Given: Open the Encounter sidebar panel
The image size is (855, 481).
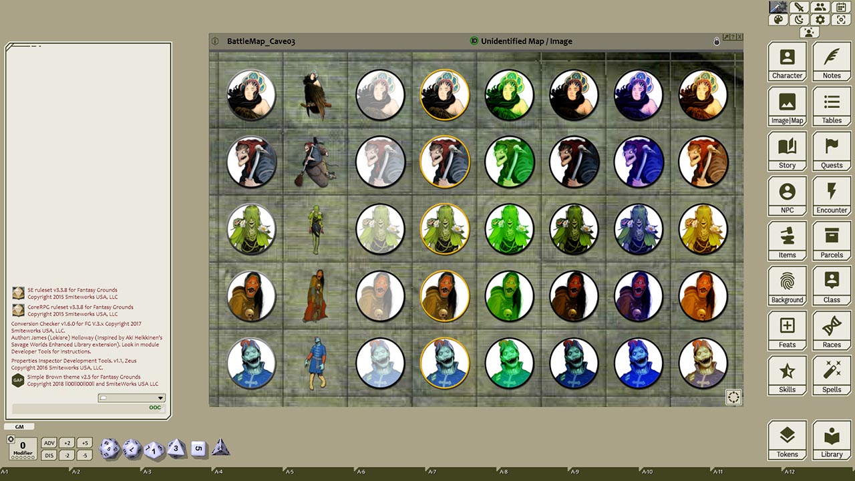Looking at the screenshot, I should point(831,195).
